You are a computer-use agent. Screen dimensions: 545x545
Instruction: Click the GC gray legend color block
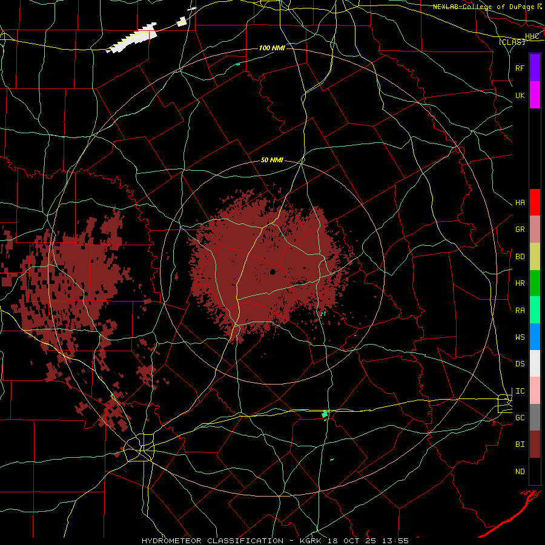535,417
